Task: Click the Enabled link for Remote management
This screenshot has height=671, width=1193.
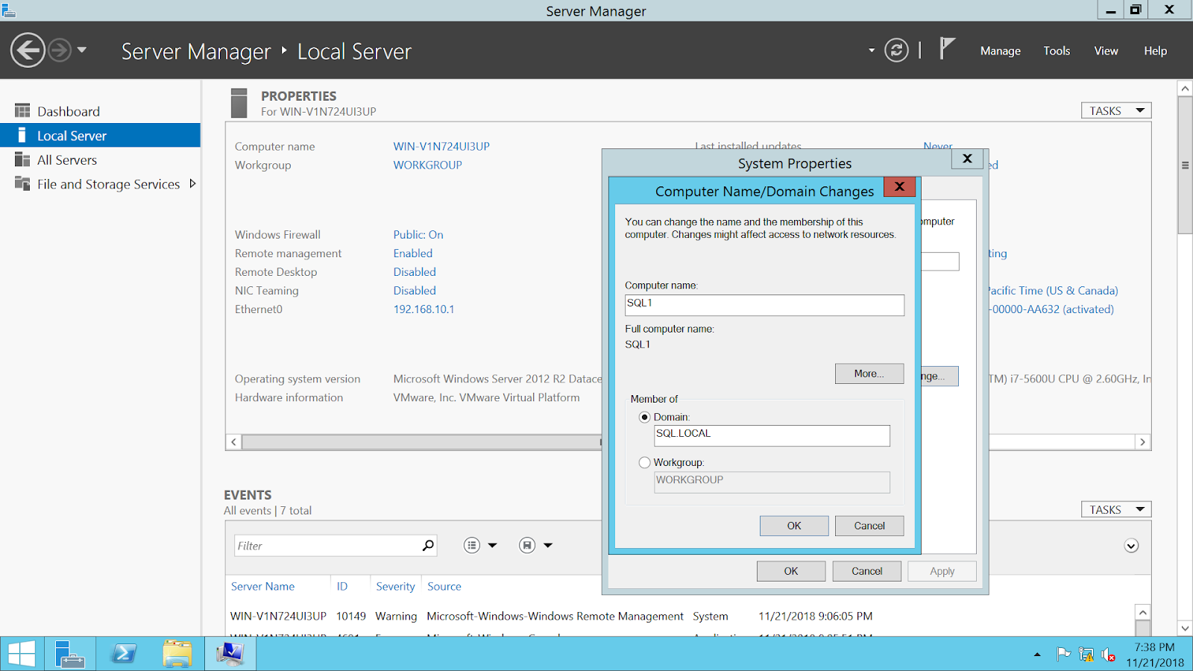Action: point(412,253)
